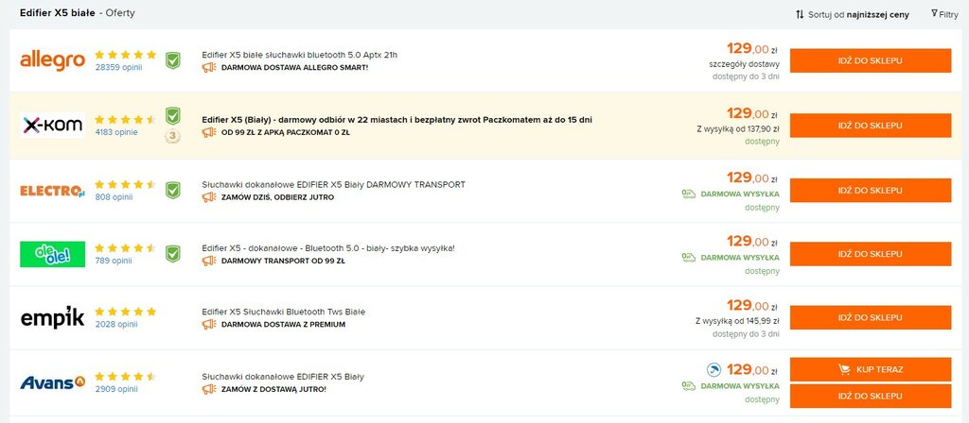Open the Filtry filter options
Image resolution: width=969 pixels, height=423 pixels.
coord(944,14)
